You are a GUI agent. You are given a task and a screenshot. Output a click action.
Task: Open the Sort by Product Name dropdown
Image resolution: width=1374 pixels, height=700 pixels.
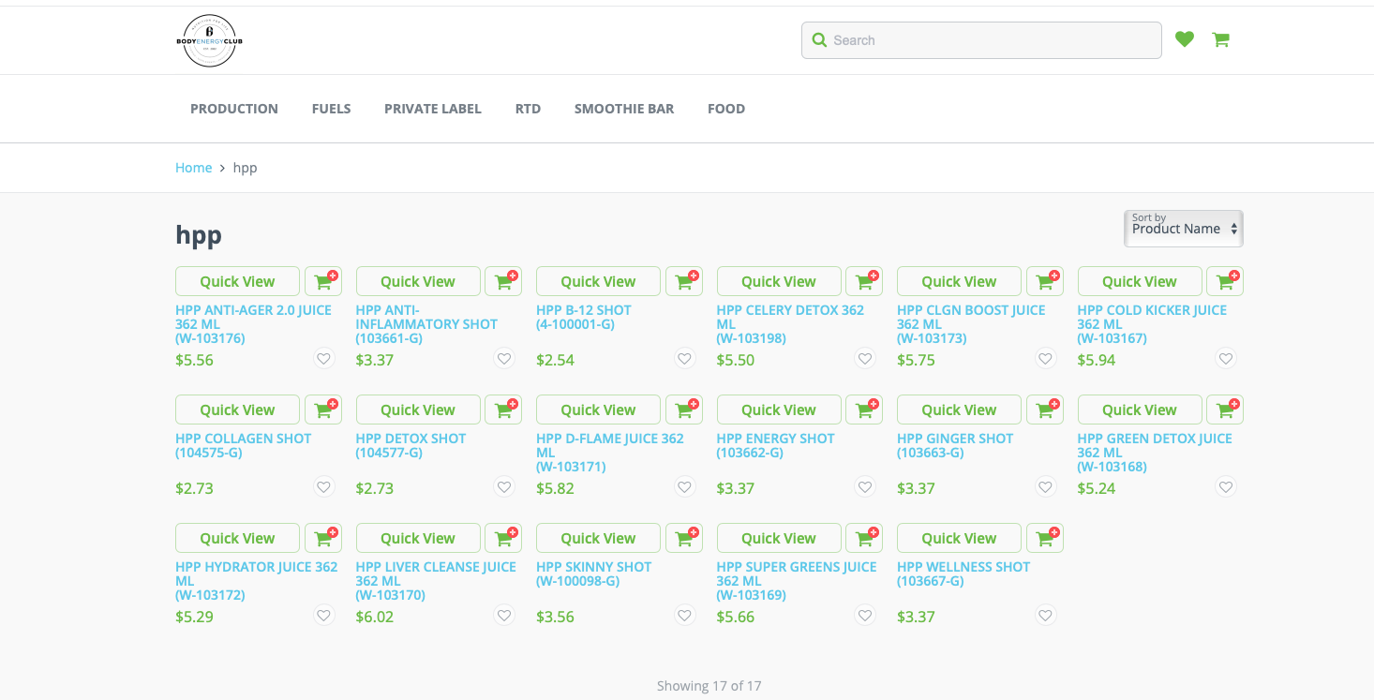(1183, 229)
